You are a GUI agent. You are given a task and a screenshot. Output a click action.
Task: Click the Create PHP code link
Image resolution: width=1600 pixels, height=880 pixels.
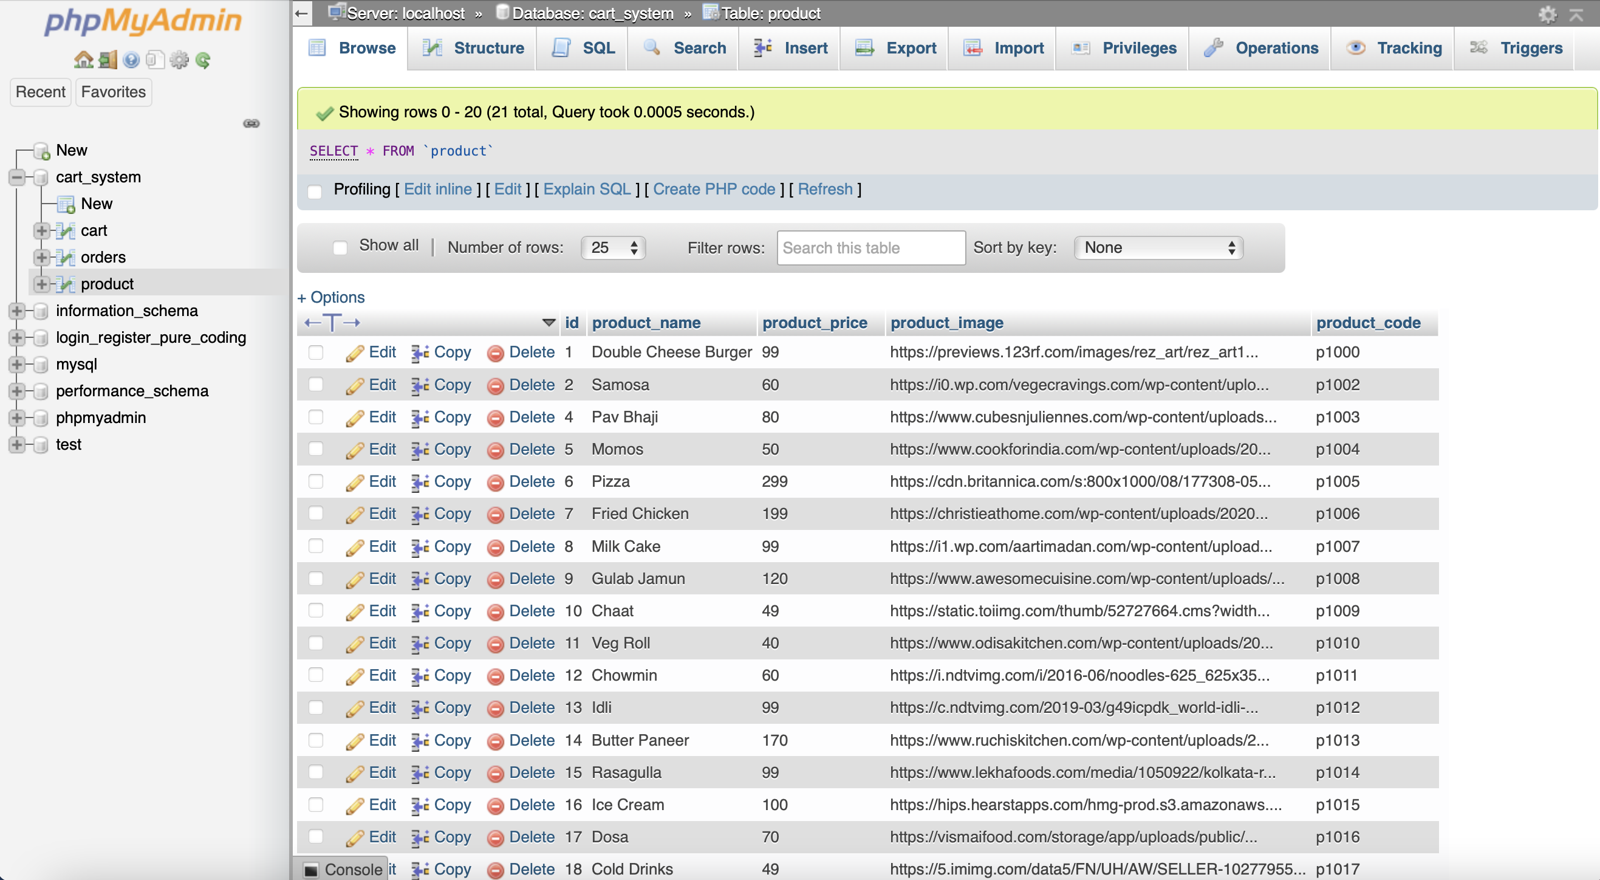pyautogui.click(x=714, y=189)
